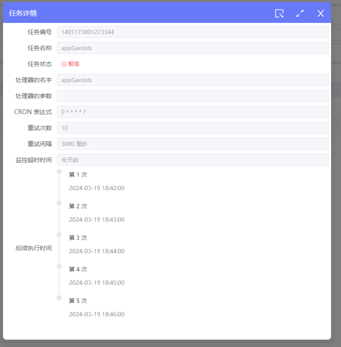Click the 第 5 次 label
The image size is (341, 347).
point(78,301)
